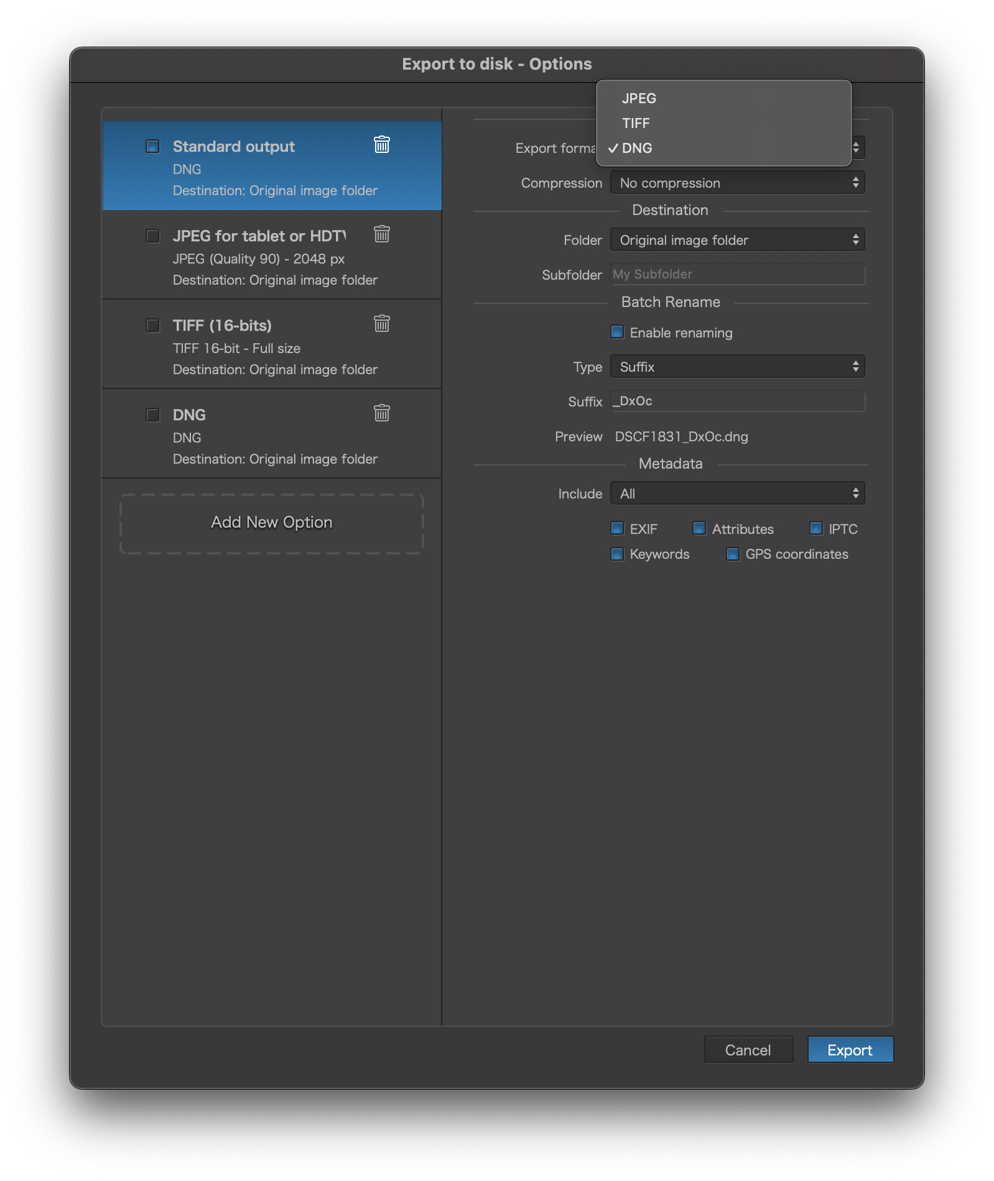Open the destination Folder dropdown

point(737,240)
